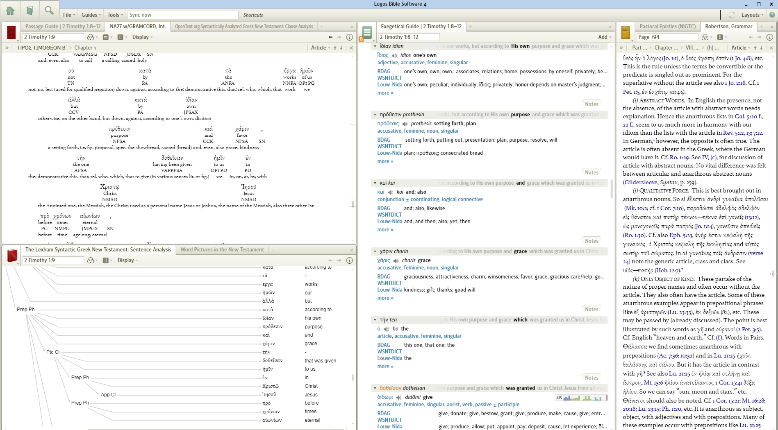Open the Home page icon
The width and height of the screenshot is (778, 430).
[x=10, y=11]
